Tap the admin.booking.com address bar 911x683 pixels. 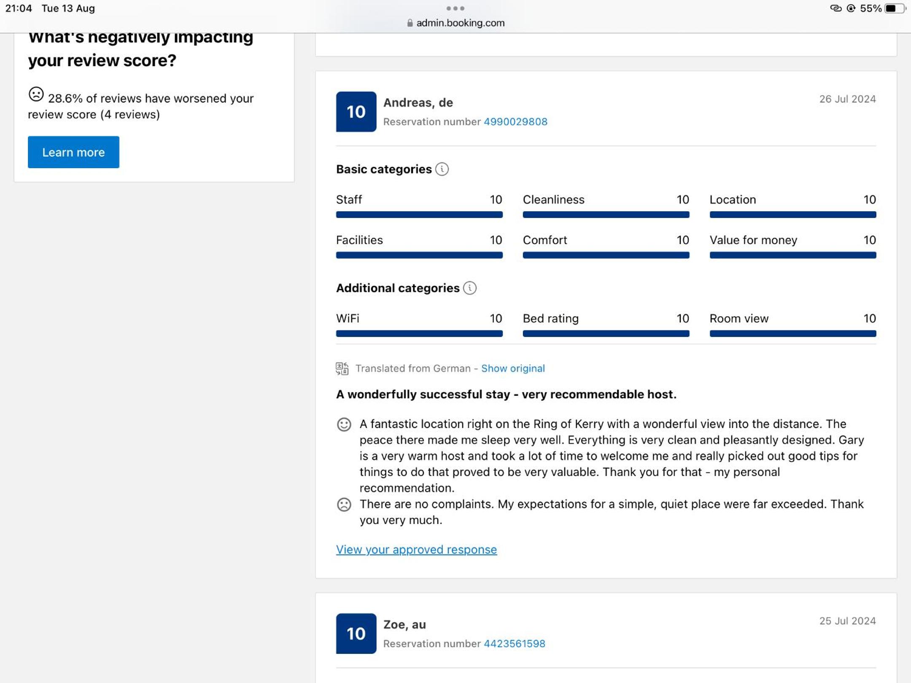460,23
